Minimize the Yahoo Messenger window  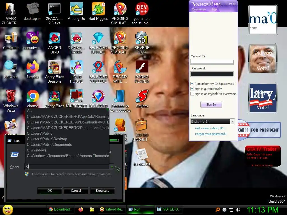pos(226,4)
